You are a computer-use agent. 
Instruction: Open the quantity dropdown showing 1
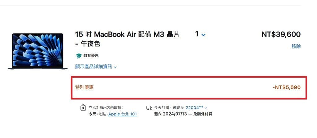click(x=200, y=34)
